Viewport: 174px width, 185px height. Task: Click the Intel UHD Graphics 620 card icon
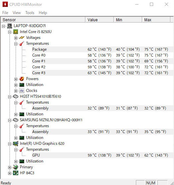pos(16,143)
